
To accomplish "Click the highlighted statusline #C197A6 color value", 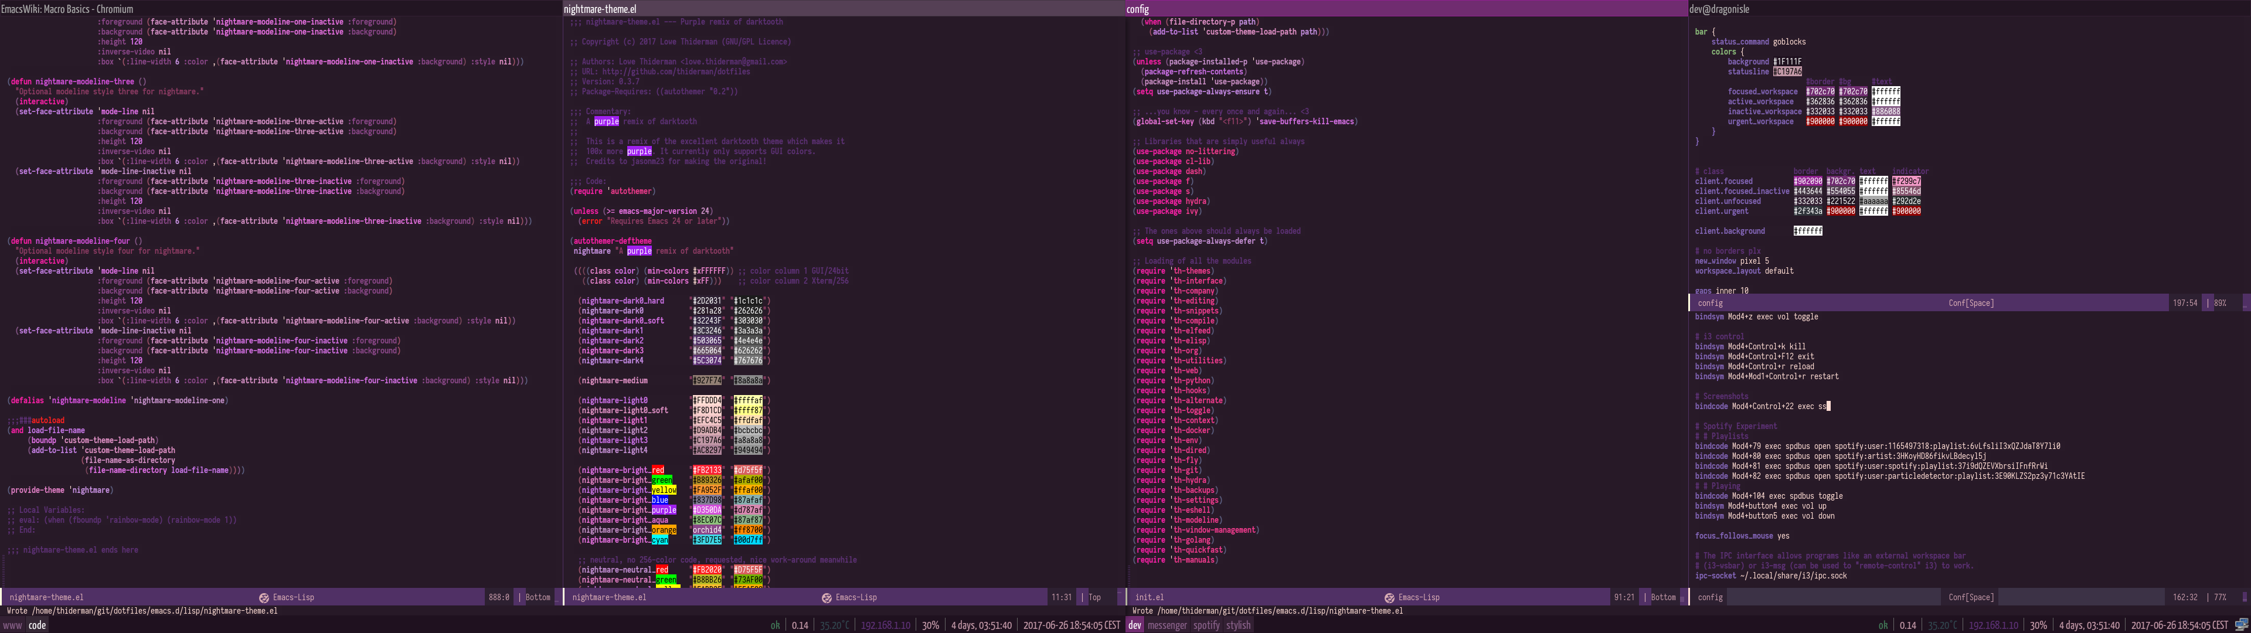I will [x=1787, y=72].
